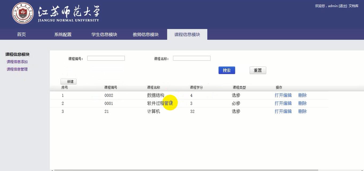Switch to the 首页 tab
Viewport: 364px width, 171px height.
click(x=21, y=34)
